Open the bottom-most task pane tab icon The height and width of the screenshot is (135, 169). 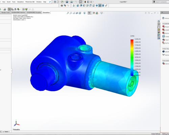tap(159, 38)
